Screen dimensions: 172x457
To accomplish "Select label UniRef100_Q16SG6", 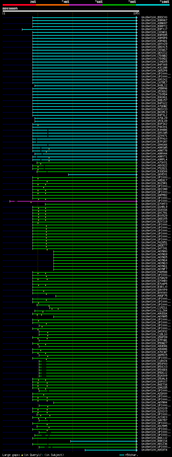I will [154, 210].
